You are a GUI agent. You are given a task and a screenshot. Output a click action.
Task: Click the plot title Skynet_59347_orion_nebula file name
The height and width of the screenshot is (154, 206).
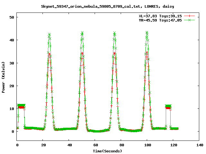click(x=90, y=6)
